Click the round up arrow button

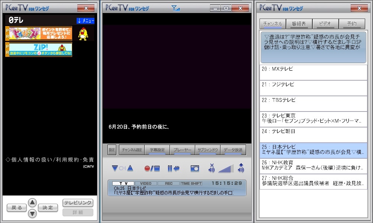32,203
